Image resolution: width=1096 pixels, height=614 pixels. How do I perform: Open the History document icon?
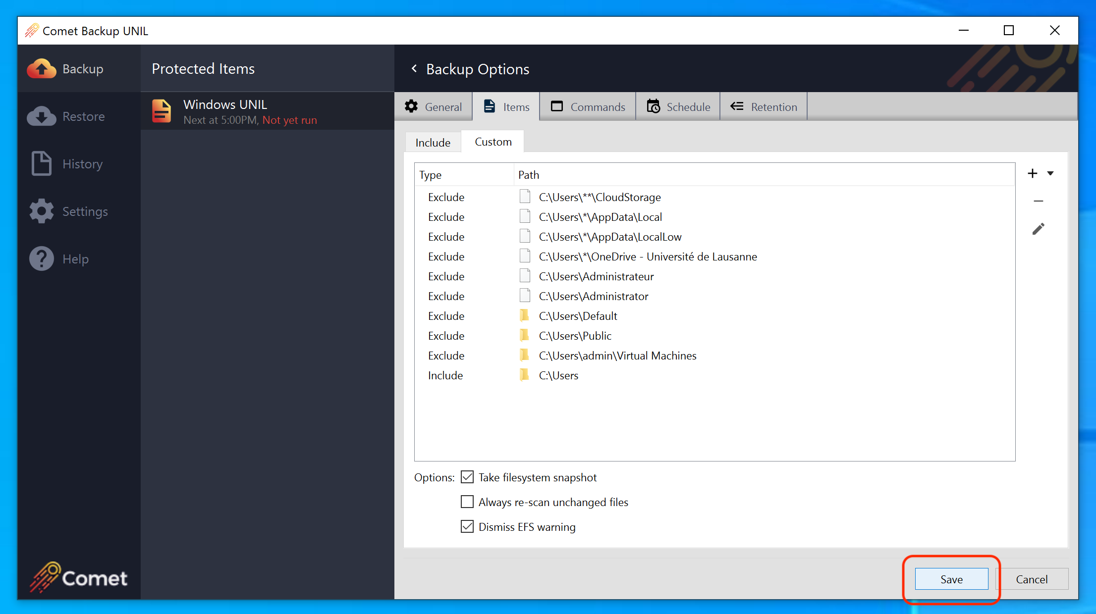pyautogui.click(x=42, y=163)
